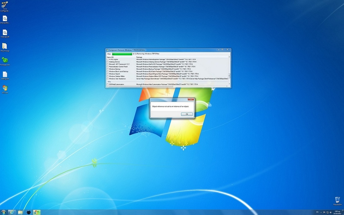The width and height of the screenshot is (344, 215).
Task: Minimize the Component Remover window
Action: pos(218,49)
